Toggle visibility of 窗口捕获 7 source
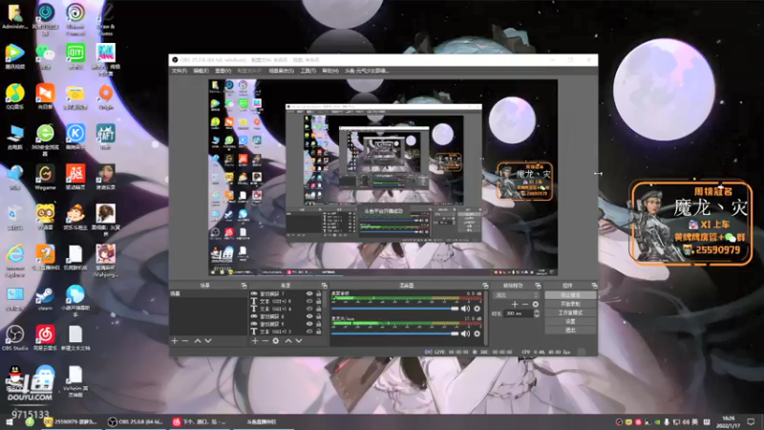 (x=309, y=294)
